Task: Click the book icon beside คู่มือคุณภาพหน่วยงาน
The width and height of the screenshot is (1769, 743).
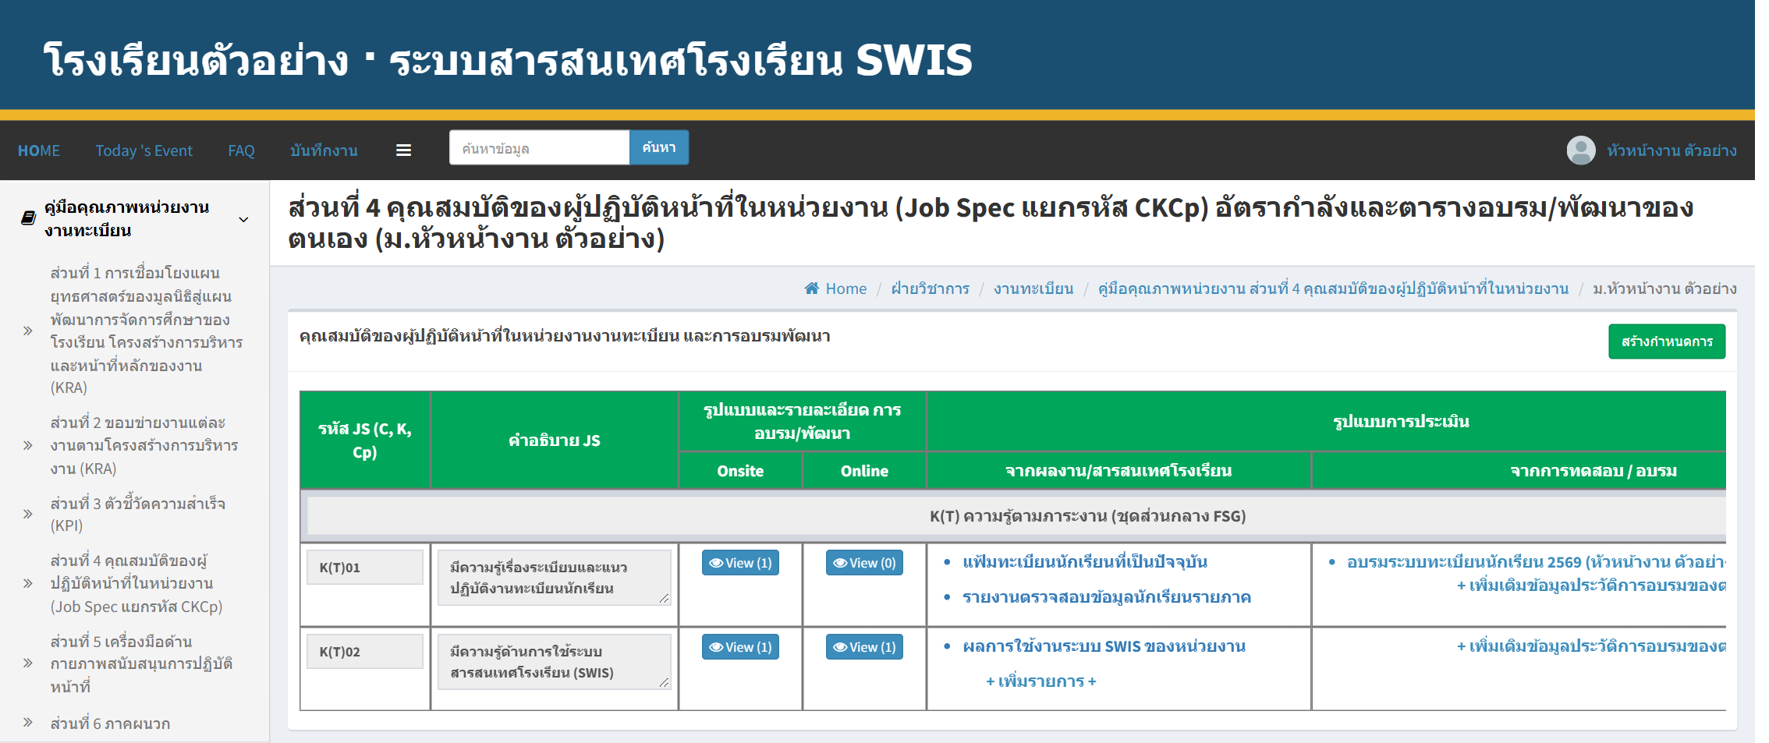Action: coord(28,218)
